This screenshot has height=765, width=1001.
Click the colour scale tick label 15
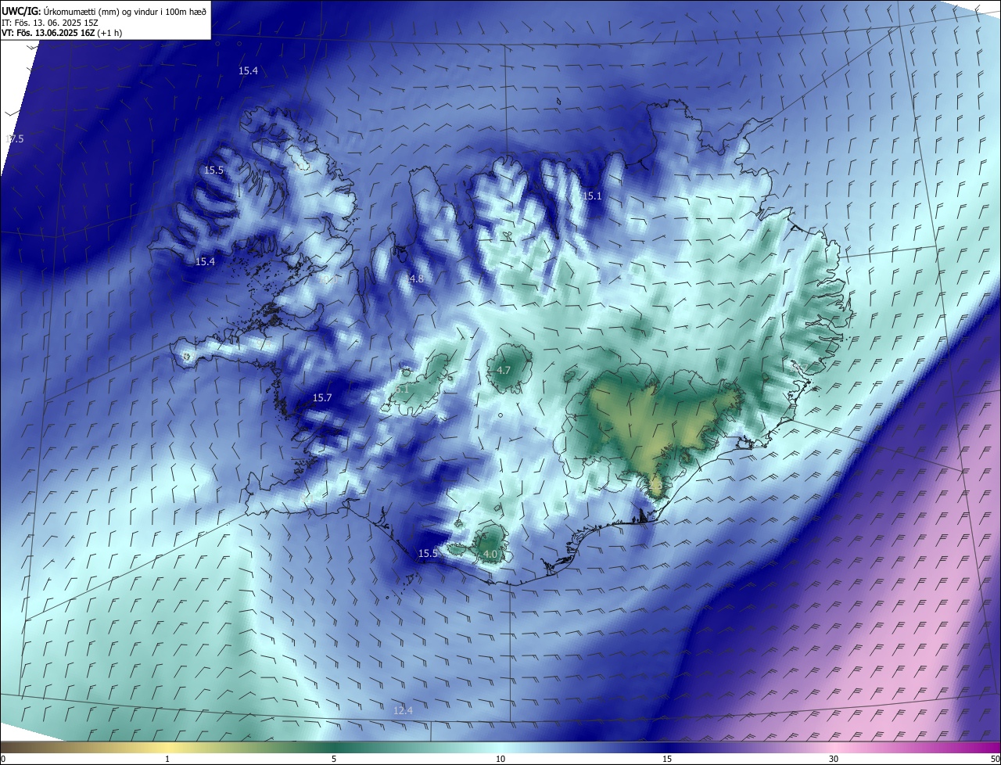click(667, 759)
